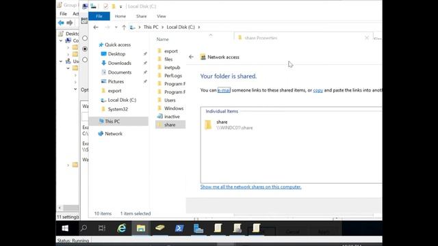Go back in Network access wizard
This screenshot has height=246, width=438.
coord(191,57)
